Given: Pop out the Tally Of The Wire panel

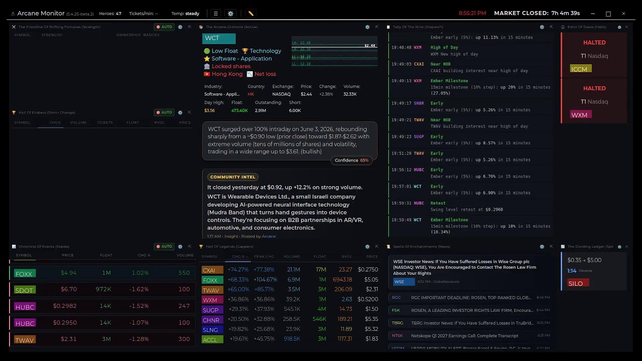Looking at the screenshot, I should (551, 27).
